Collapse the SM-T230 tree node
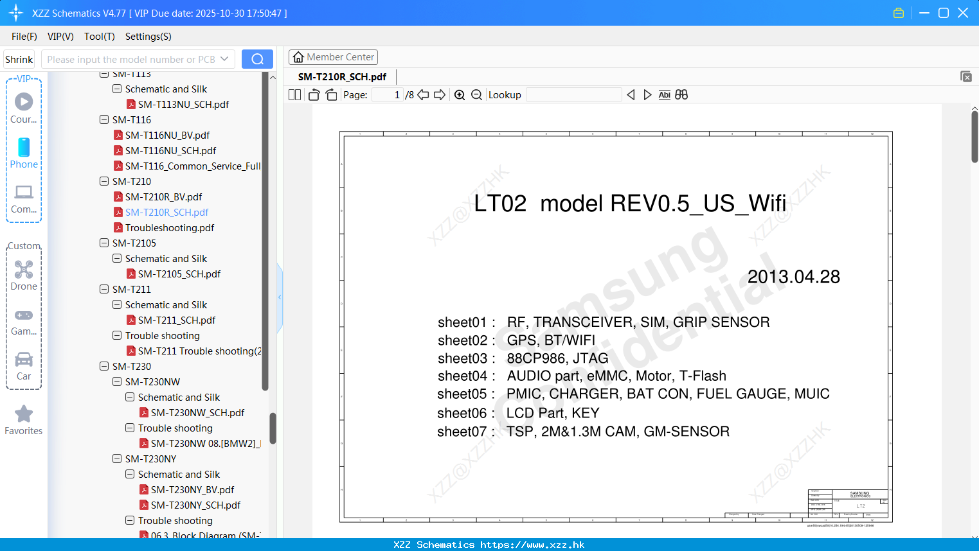 point(104,366)
